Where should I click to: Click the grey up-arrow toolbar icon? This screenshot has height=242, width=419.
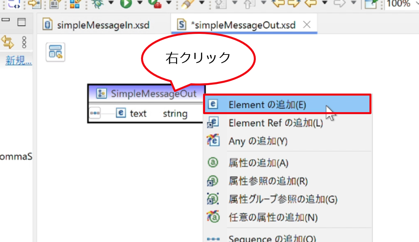249,4
